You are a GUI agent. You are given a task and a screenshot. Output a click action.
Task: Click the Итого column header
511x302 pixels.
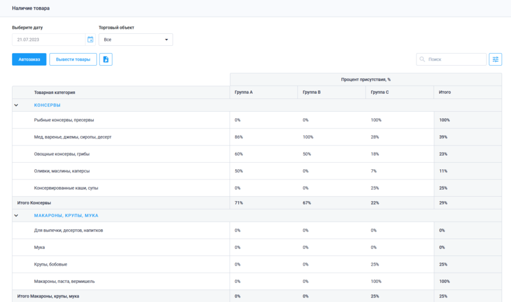pyautogui.click(x=445, y=93)
